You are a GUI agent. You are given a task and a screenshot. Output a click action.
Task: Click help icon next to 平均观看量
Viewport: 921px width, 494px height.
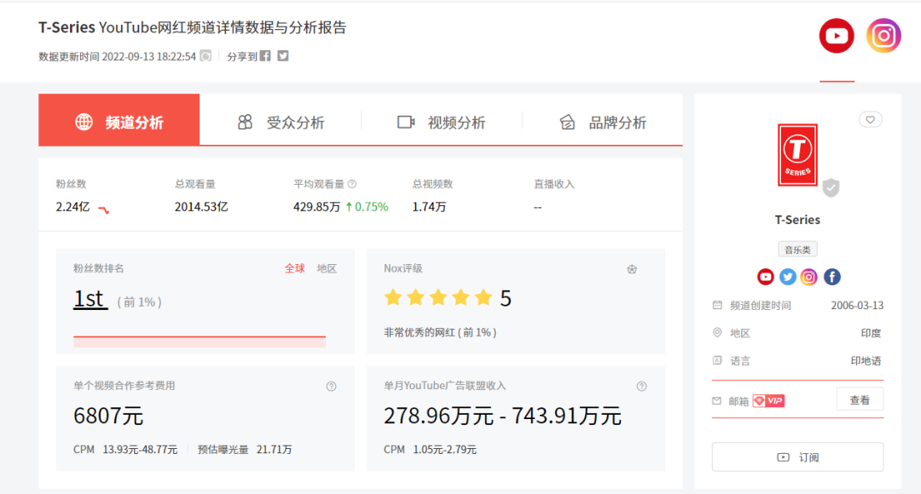(x=352, y=184)
